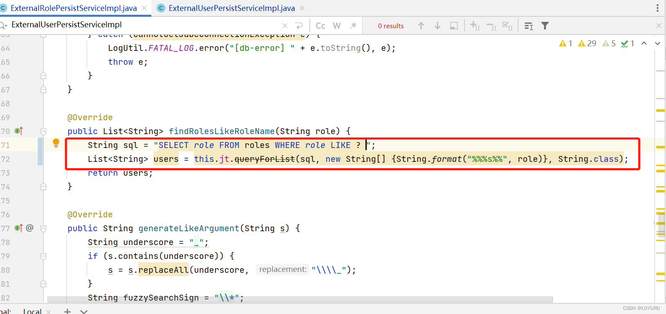Add a new terminal session
This screenshot has width=666, height=314.
[67, 311]
